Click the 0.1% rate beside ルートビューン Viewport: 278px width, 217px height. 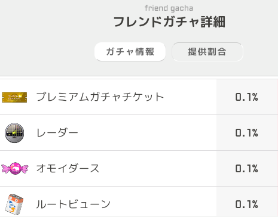click(x=246, y=204)
